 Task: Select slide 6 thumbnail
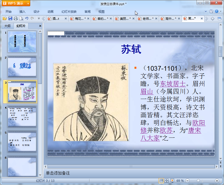click(22, 166)
